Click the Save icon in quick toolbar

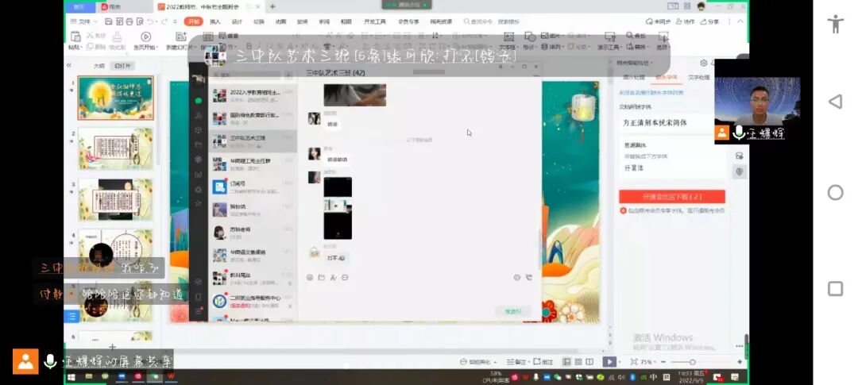108,21
